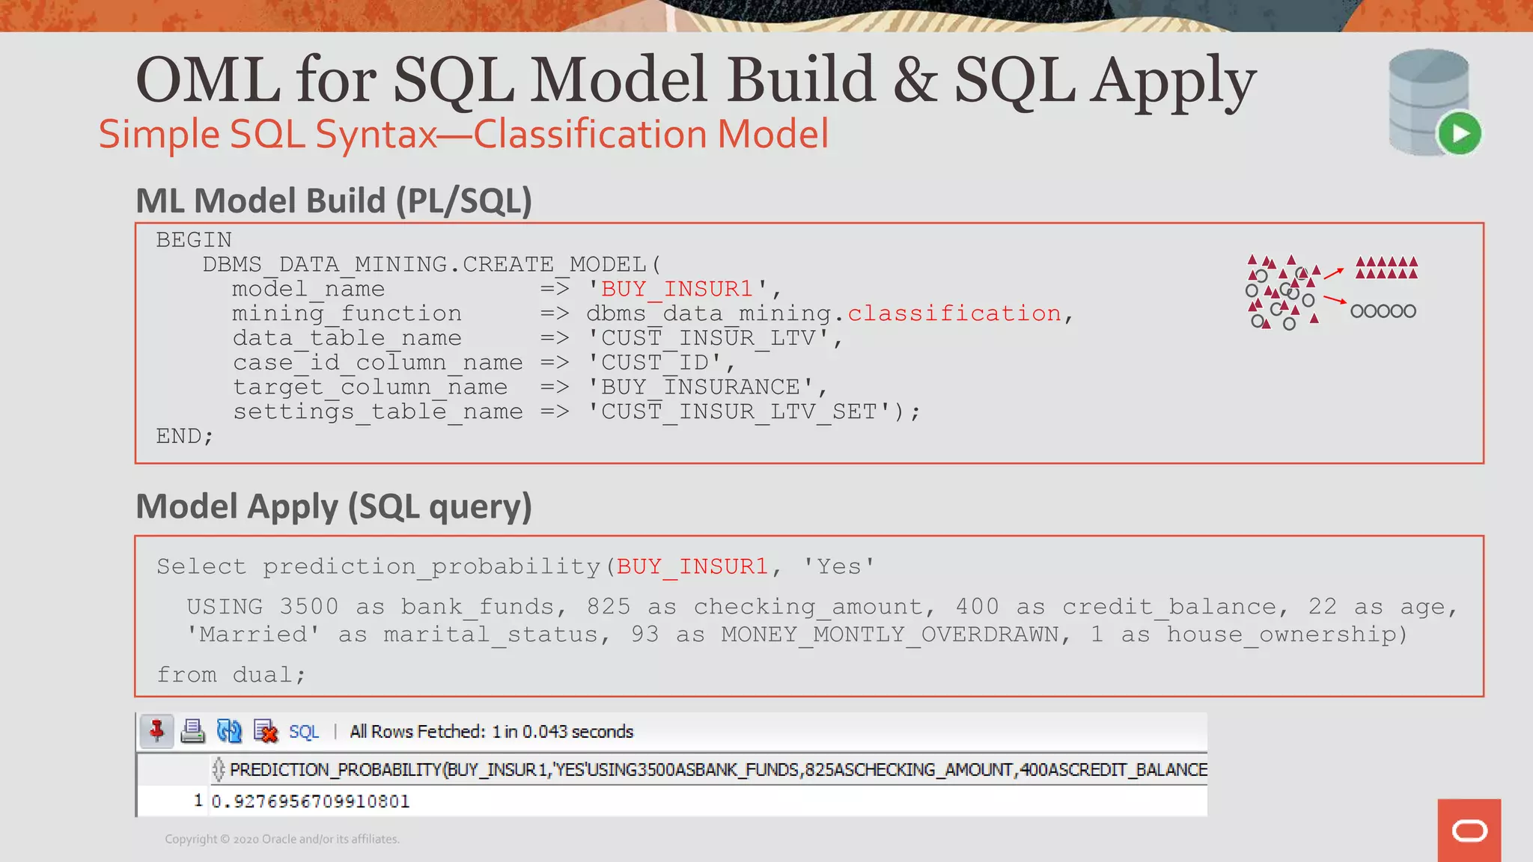Viewport: 1533px width, 862px height.
Task: Click the 'ML Model Build (PL/SQL)' heading
Action: tap(334, 201)
